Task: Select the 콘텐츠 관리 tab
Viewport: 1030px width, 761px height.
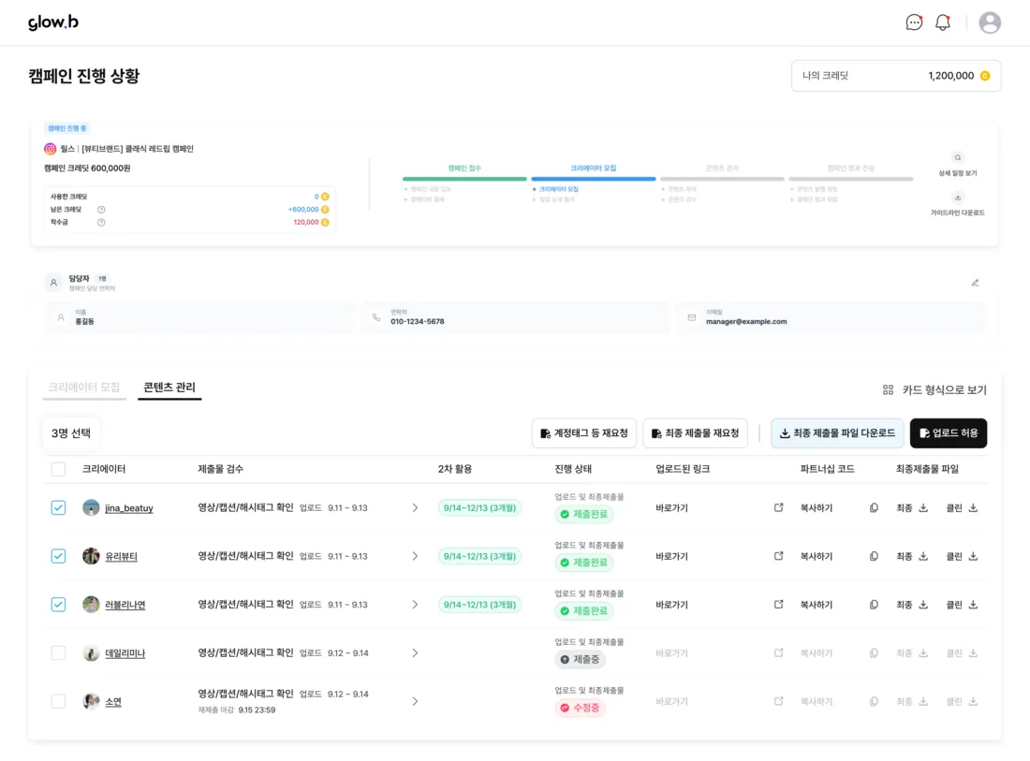Action: (169, 388)
